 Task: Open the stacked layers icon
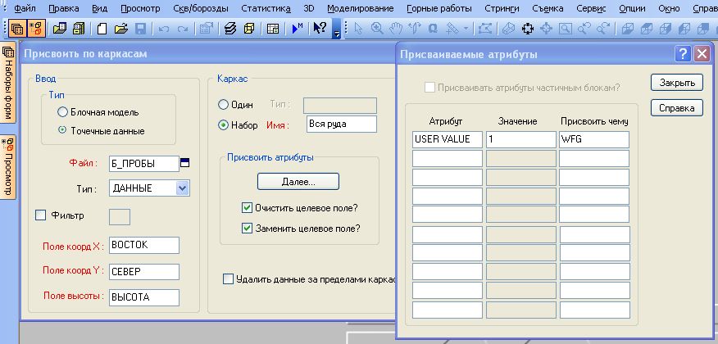[x=229, y=29]
